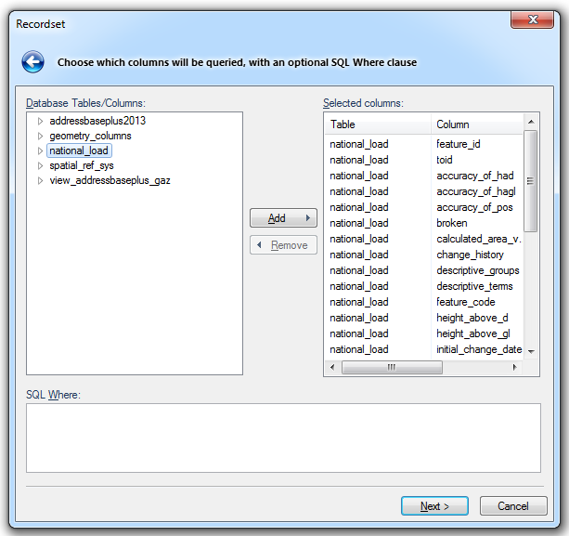Select the descriptive_groups row

[424, 270]
